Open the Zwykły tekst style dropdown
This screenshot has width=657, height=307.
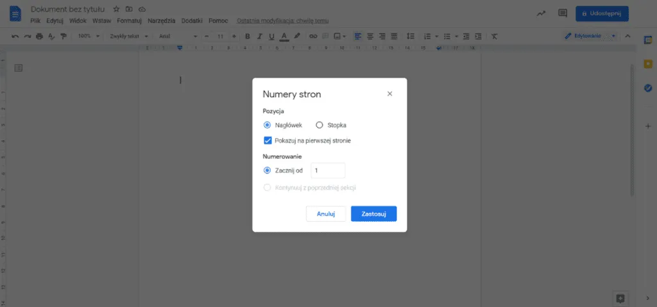tap(127, 37)
